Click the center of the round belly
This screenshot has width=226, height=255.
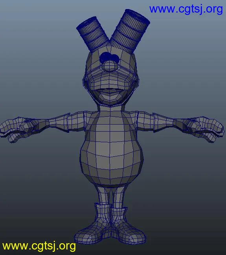tap(110, 156)
